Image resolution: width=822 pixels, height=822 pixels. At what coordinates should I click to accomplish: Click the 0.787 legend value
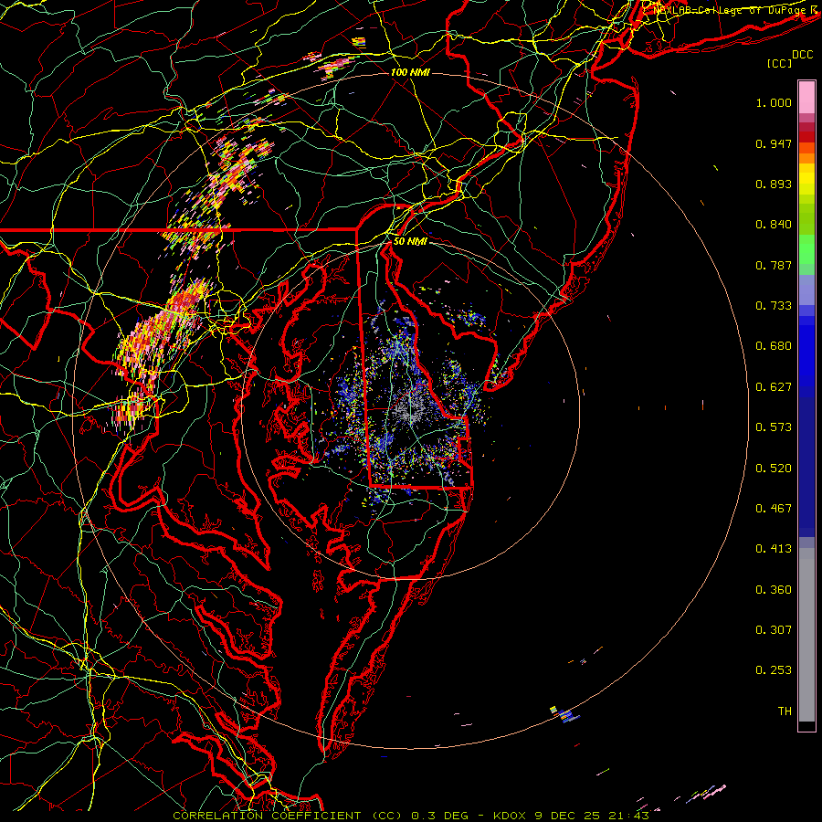774,265
